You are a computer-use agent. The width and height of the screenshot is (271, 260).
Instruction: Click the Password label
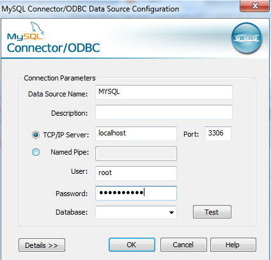[72, 194]
